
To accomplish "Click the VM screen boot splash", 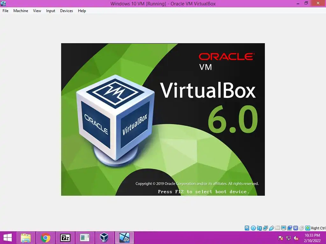I will click(163, 119).
